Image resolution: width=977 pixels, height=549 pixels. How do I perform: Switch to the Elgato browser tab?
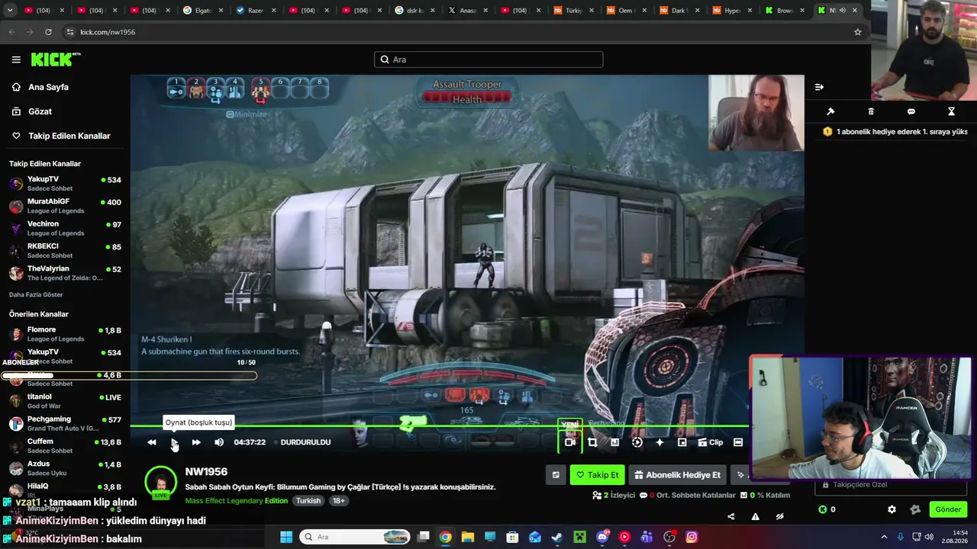[x=202, y=11]
